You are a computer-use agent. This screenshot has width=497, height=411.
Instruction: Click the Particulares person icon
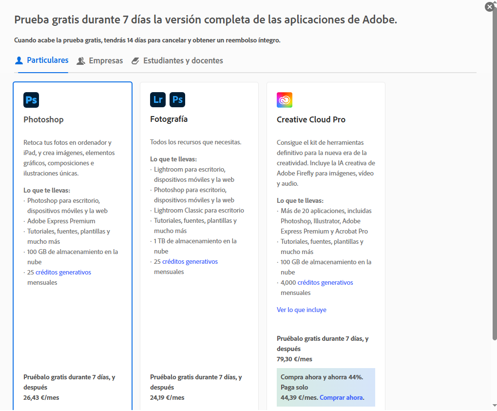[x=19, y=60]
